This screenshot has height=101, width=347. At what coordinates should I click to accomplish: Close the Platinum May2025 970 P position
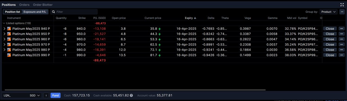tap(330, 45)
